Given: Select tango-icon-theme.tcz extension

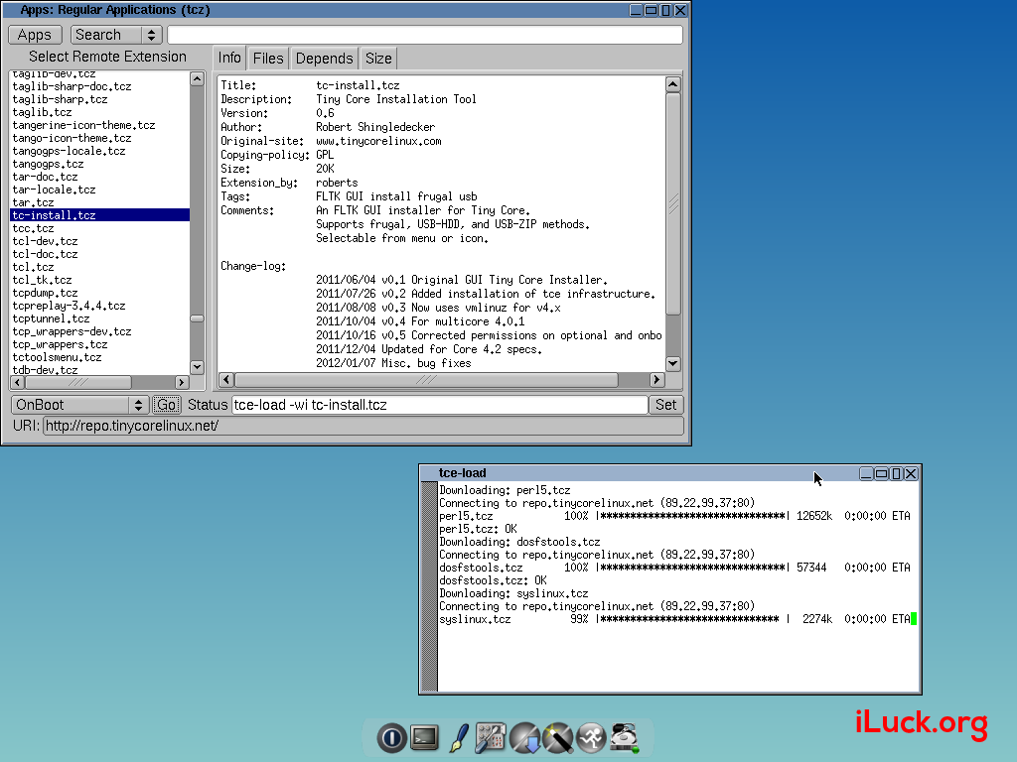Looking at the screenshot, I should coord(100,138).
